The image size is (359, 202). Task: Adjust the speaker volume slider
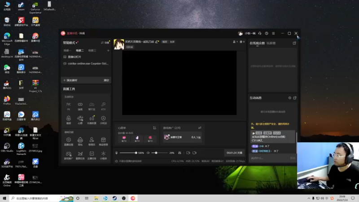(160, 153)
